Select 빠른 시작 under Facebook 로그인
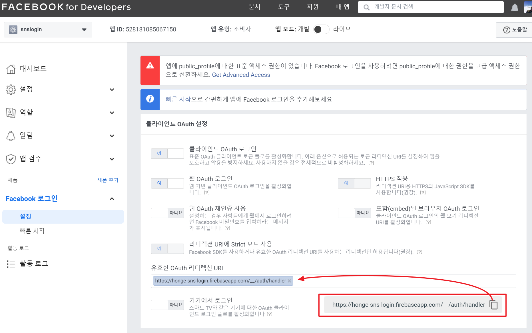 pos(32,231)
